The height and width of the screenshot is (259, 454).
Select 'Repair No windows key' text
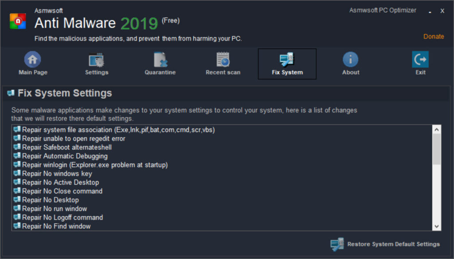point(57,174)
